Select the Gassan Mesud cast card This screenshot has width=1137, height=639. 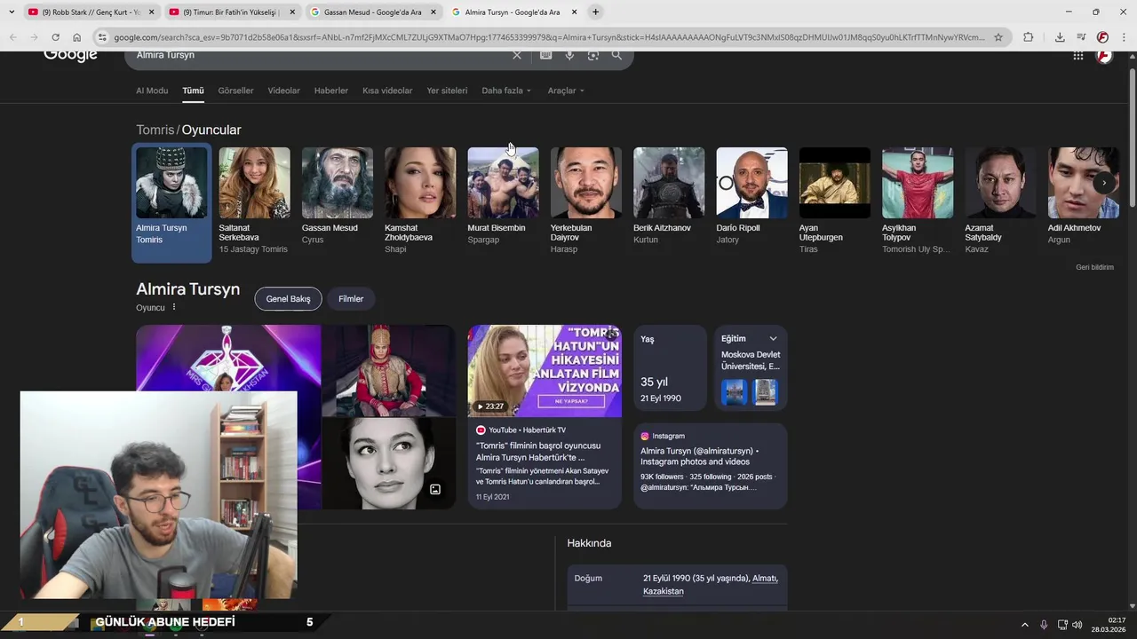tap(337, 197)
